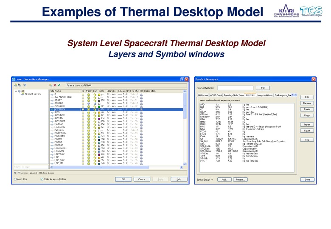Screen dimensions: 331x229
Task: Click the lock icon for layer LONGRN
Action: [x=95, y=151]
